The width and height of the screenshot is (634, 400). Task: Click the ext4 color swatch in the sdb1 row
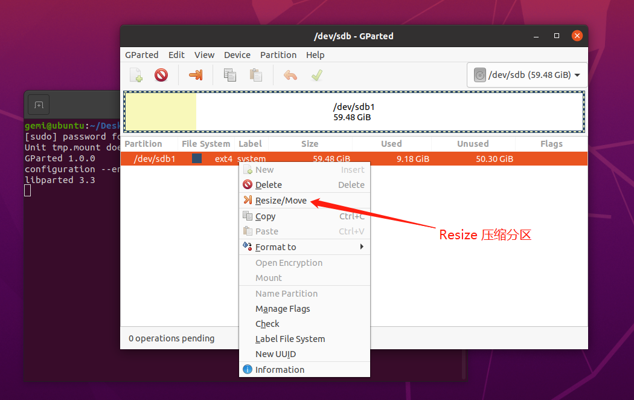[x=197, y=158]
